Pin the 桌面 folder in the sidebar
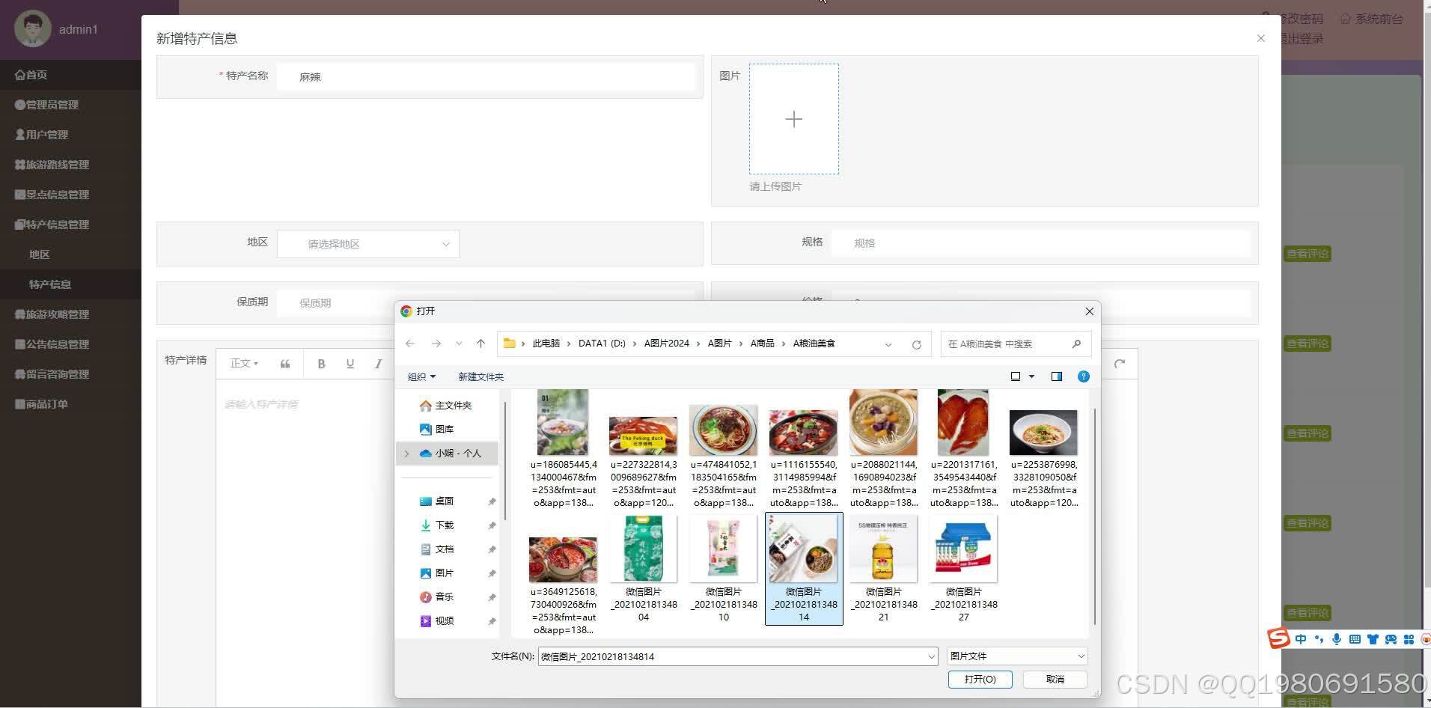 coord(492,501)
